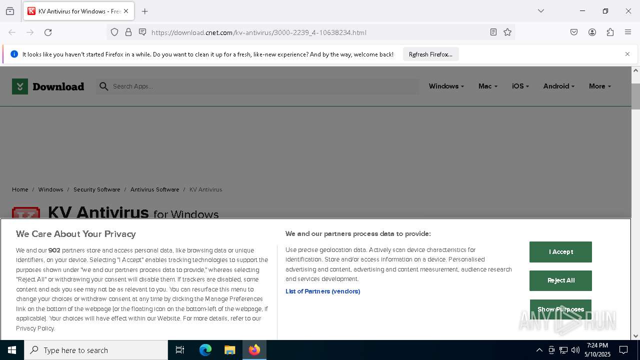640x360 pixels.
Task: Click page scrollbar down arrow
Action: (635, 336)
